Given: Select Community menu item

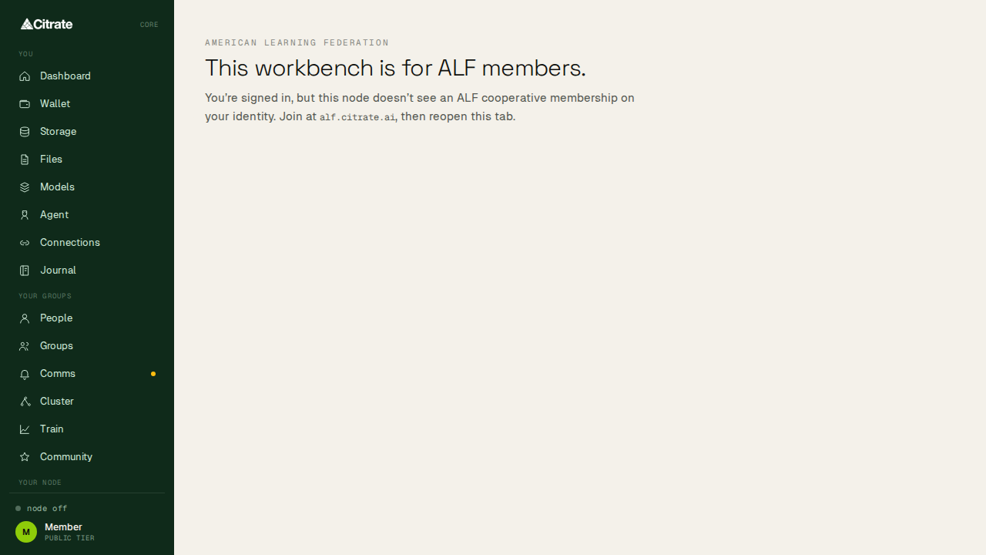Looking at the screenshot, I should [87, 457].
